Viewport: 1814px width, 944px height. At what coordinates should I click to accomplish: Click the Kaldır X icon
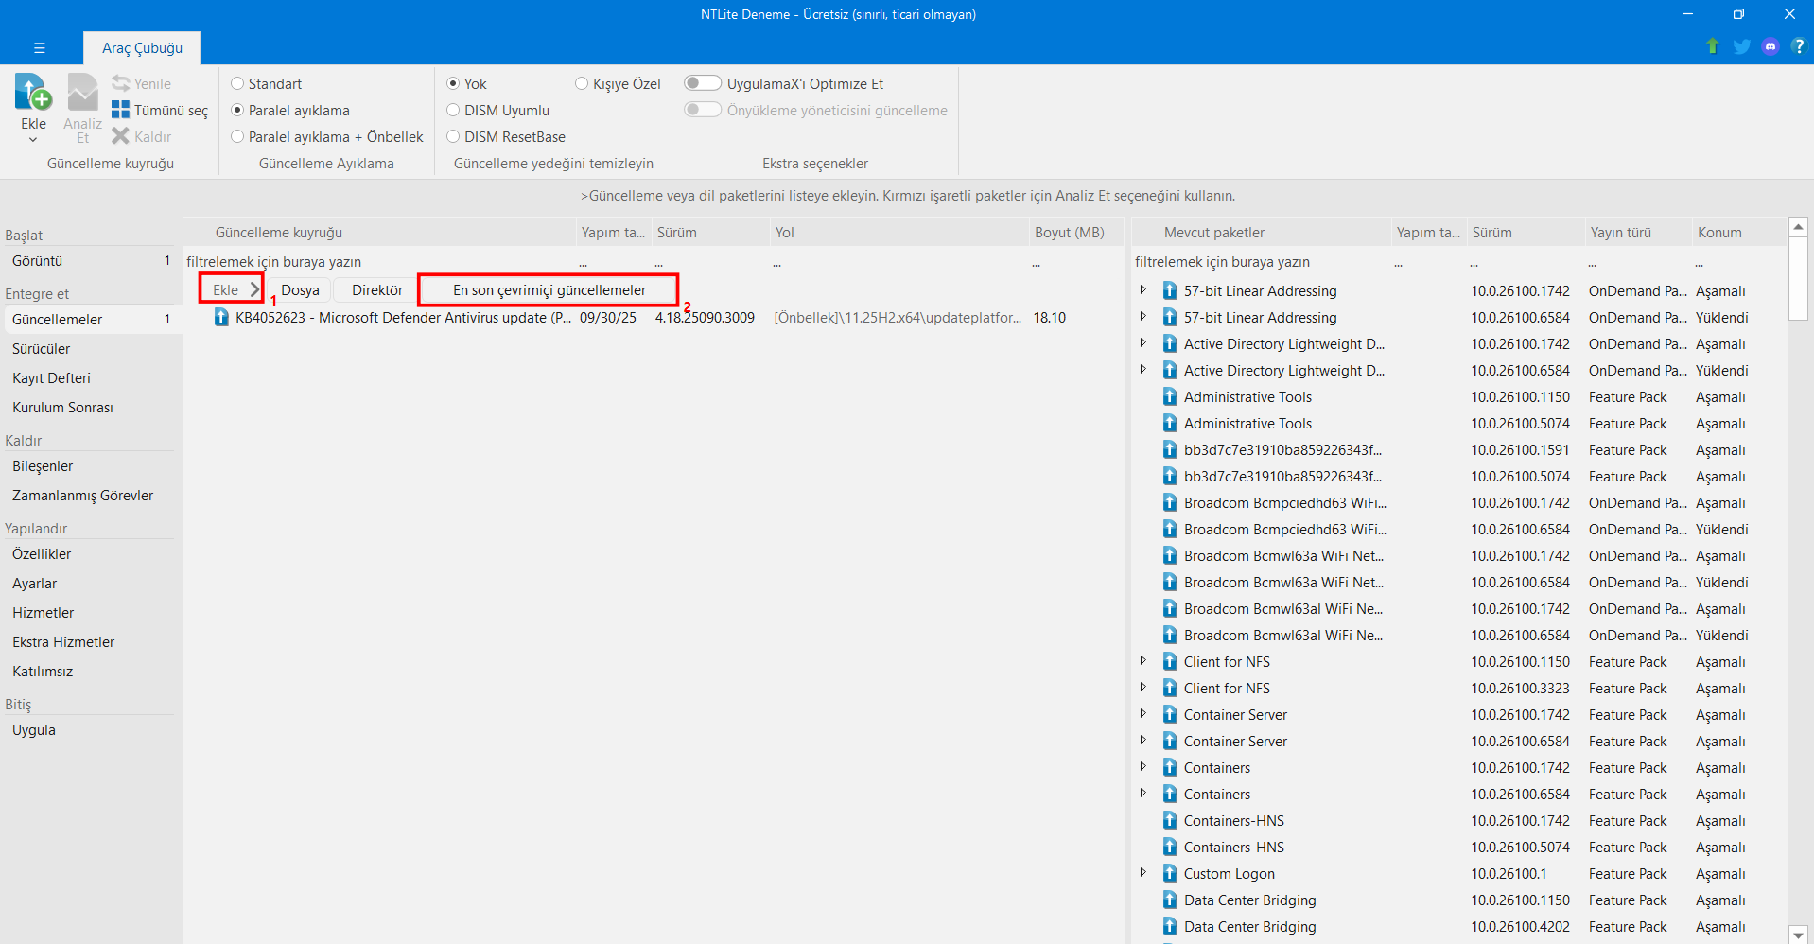[x=120, y=136]
